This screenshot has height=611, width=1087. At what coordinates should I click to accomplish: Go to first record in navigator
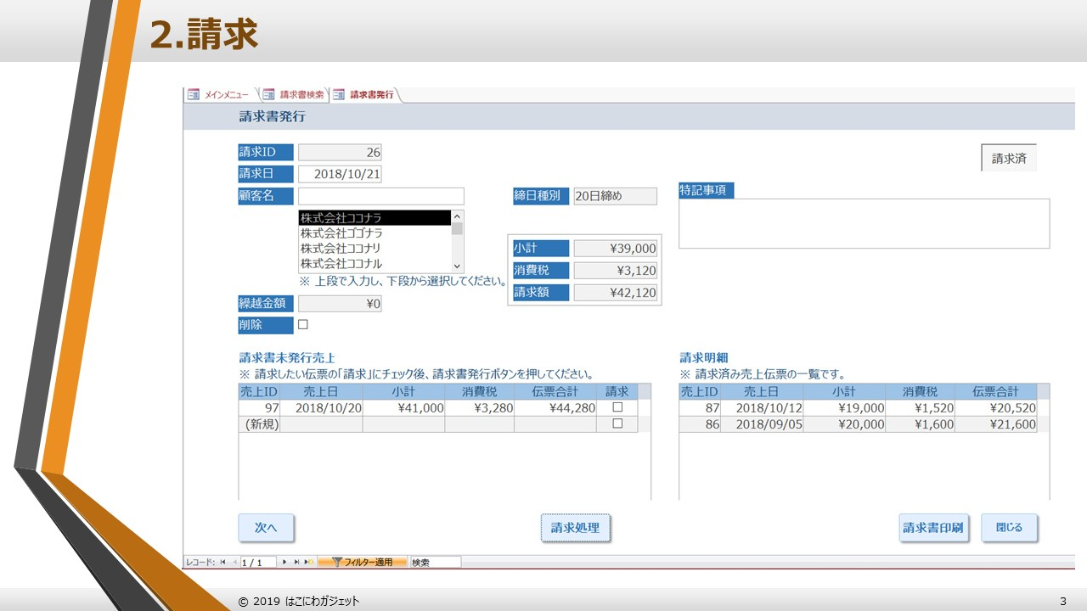(x=222, y=562)
